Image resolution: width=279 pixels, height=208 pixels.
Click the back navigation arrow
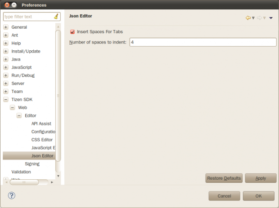pyautogui.click(x=248, y=18)
